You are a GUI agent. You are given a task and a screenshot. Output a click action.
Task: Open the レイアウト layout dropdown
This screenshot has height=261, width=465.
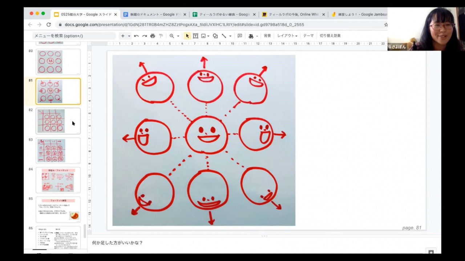287,36
